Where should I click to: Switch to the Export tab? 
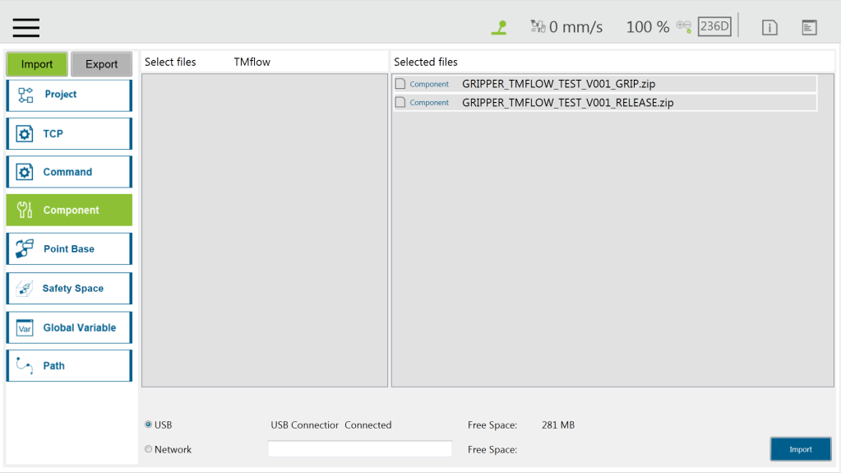tap(101, 64)
